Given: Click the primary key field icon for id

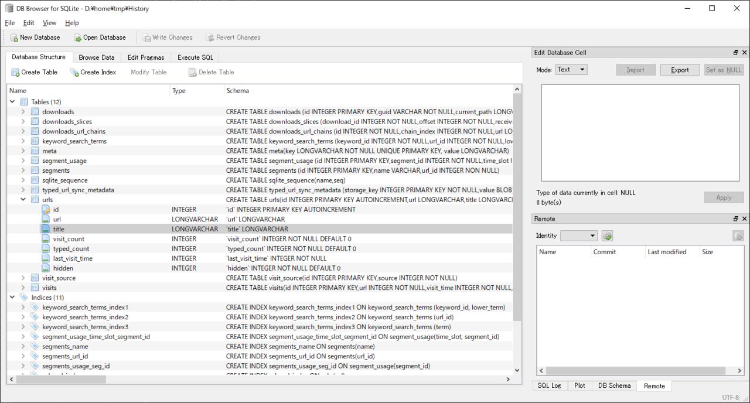Looking at the screenshot, I should 46,209.
